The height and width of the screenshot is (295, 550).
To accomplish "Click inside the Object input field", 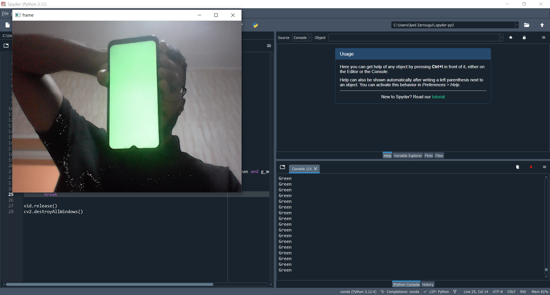I will pyautogui.click(x=412, y=38).
